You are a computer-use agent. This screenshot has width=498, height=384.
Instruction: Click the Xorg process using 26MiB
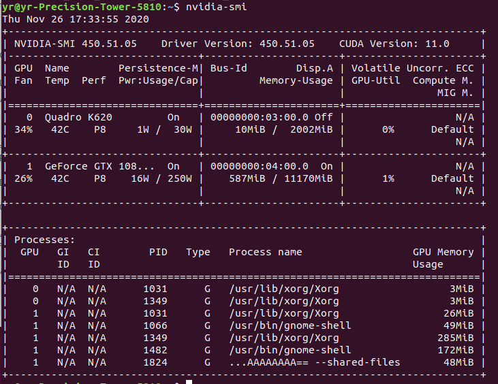tap(284, 314)
